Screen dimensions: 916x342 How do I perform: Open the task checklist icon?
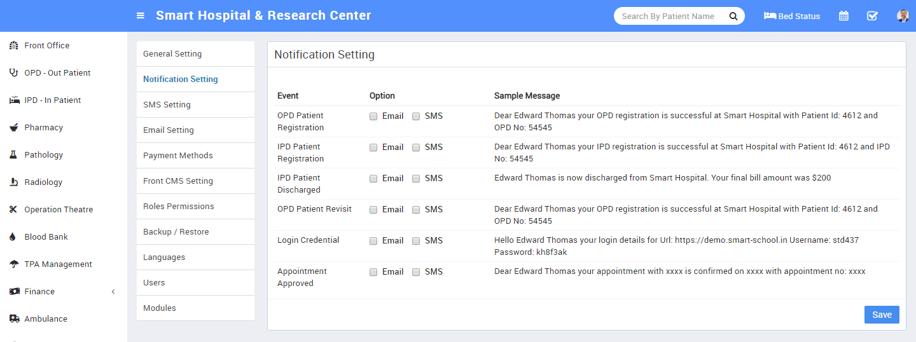tap(872, 16)
